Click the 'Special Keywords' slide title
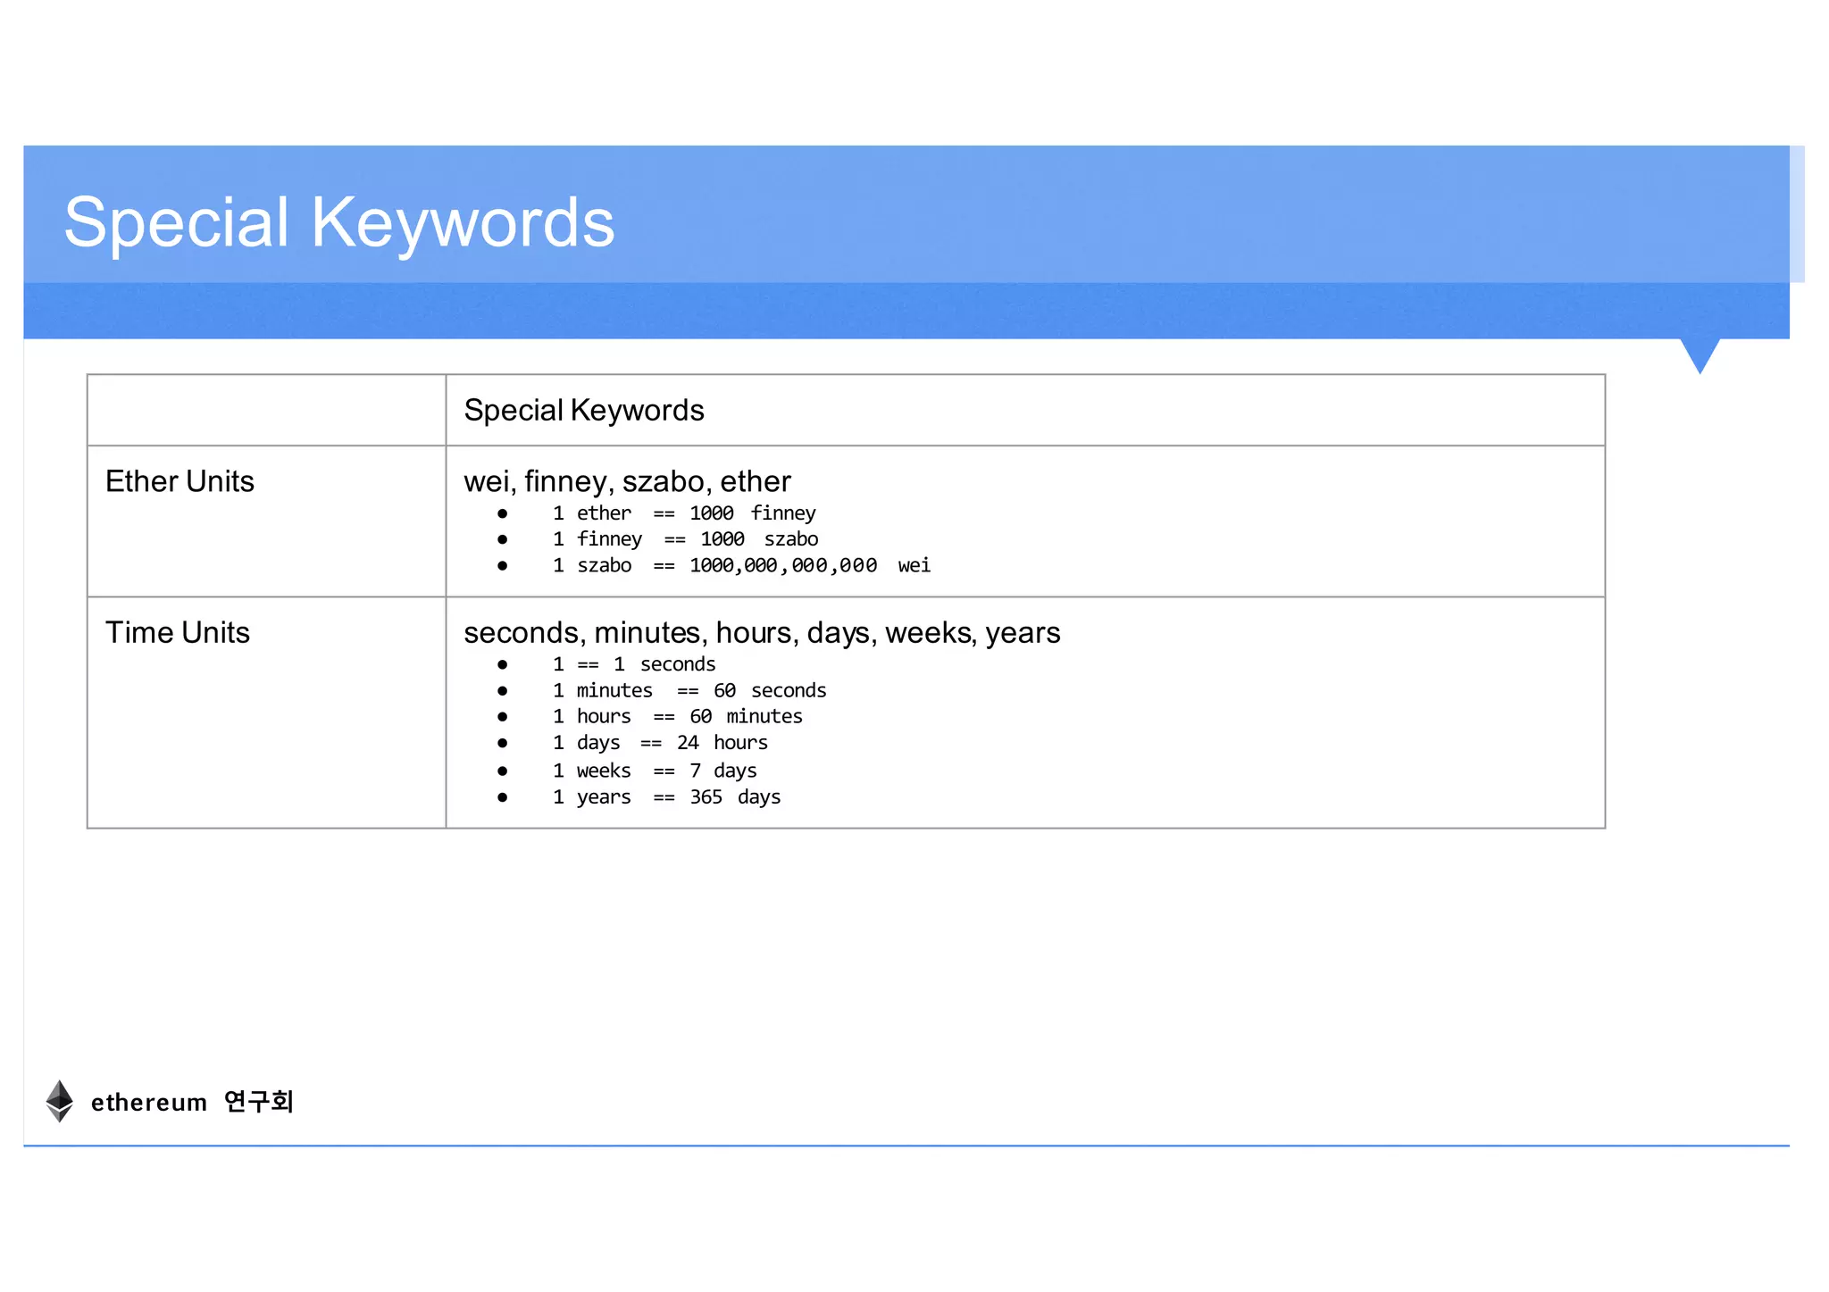1829x1292 pixels. tap(339, 222)
